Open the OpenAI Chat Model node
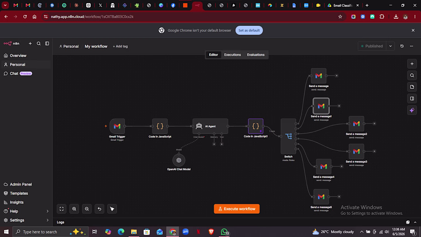Screen dimensions: 421x237 point(179,160)
